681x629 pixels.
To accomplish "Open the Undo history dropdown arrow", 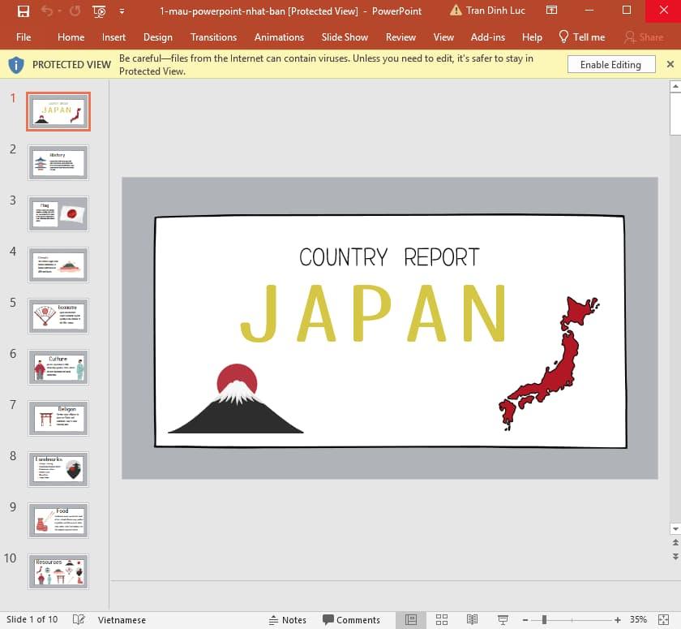I will [60, 11].
